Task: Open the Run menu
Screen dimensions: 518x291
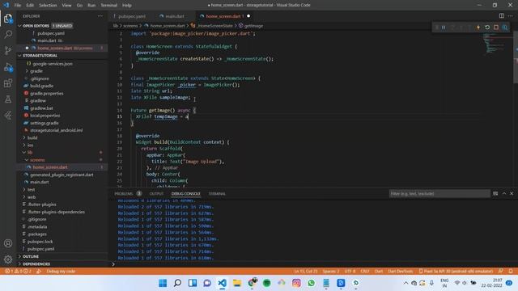Action: [x=91, y=6]
